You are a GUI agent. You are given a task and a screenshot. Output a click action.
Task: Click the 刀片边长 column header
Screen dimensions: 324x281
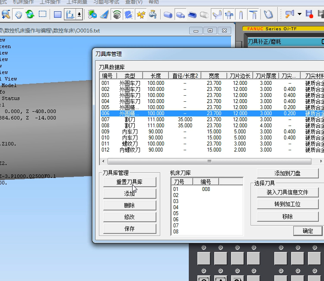tap(240, 76)
